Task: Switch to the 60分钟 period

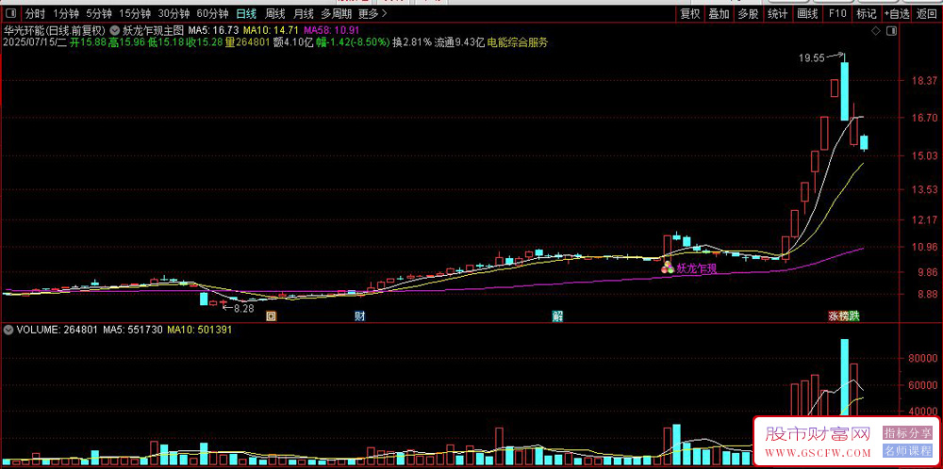Action: (213, 13)
